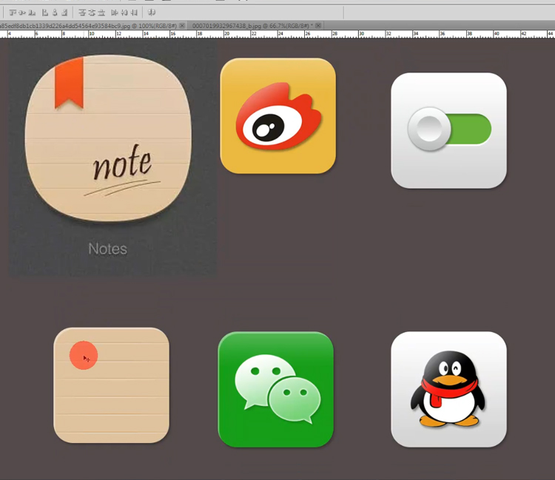Click the Align top edges icon
This screenshot has height=480, width=555.
[13, 13]
